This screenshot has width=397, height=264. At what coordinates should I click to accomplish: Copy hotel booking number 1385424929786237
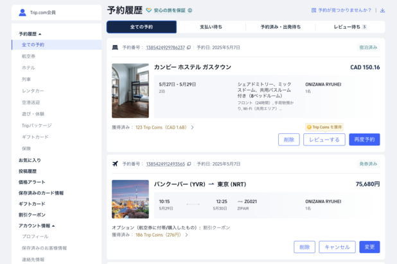189,47
